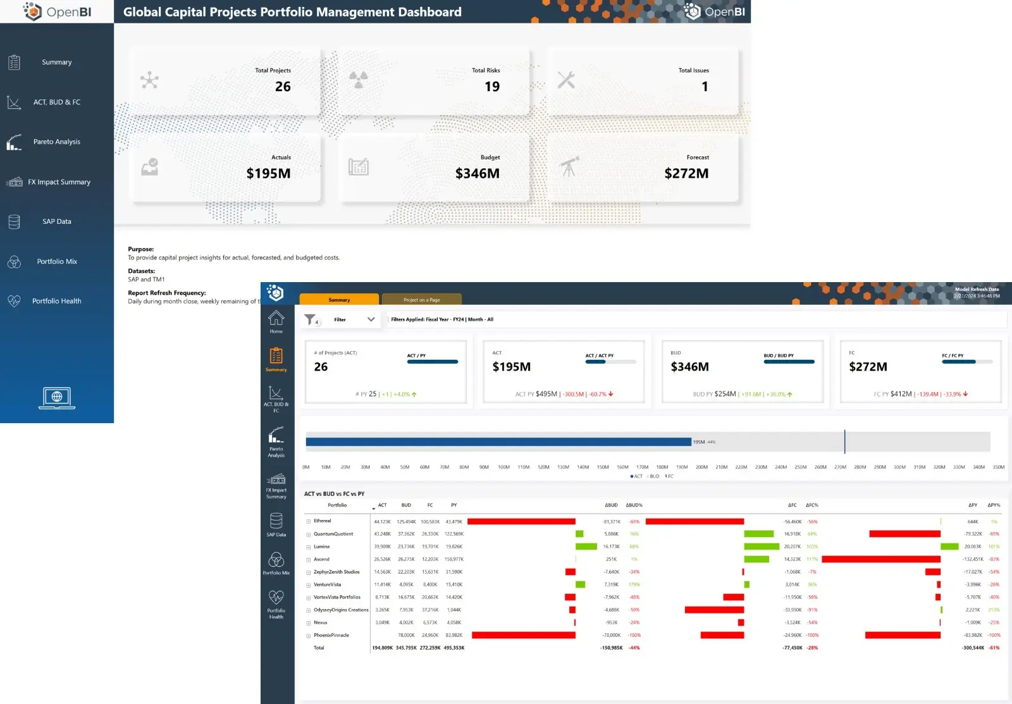Click the SAP Data icon in compact sidebar
Image resolution: width=1012 pixels, height=704 pixels.
(x=276, y=524)
